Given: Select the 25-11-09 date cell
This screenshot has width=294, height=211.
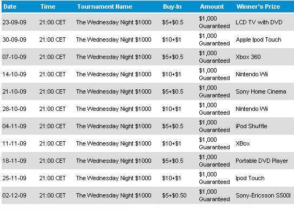Looking at the screenshot, I should coord(14,178).
